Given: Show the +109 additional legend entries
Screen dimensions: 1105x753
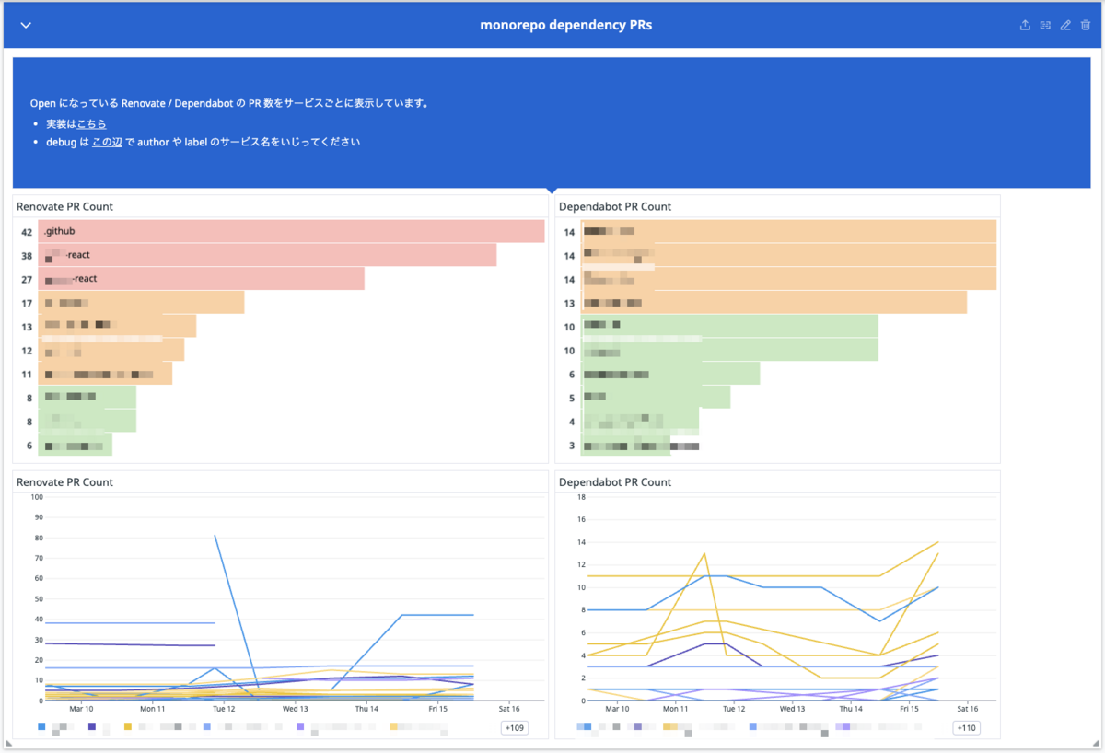Looking at the screenshot, I should (x=514, y=728).
